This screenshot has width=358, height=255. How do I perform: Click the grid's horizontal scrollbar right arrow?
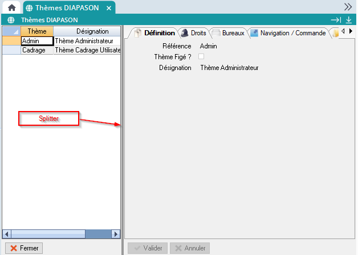(116, 233)
